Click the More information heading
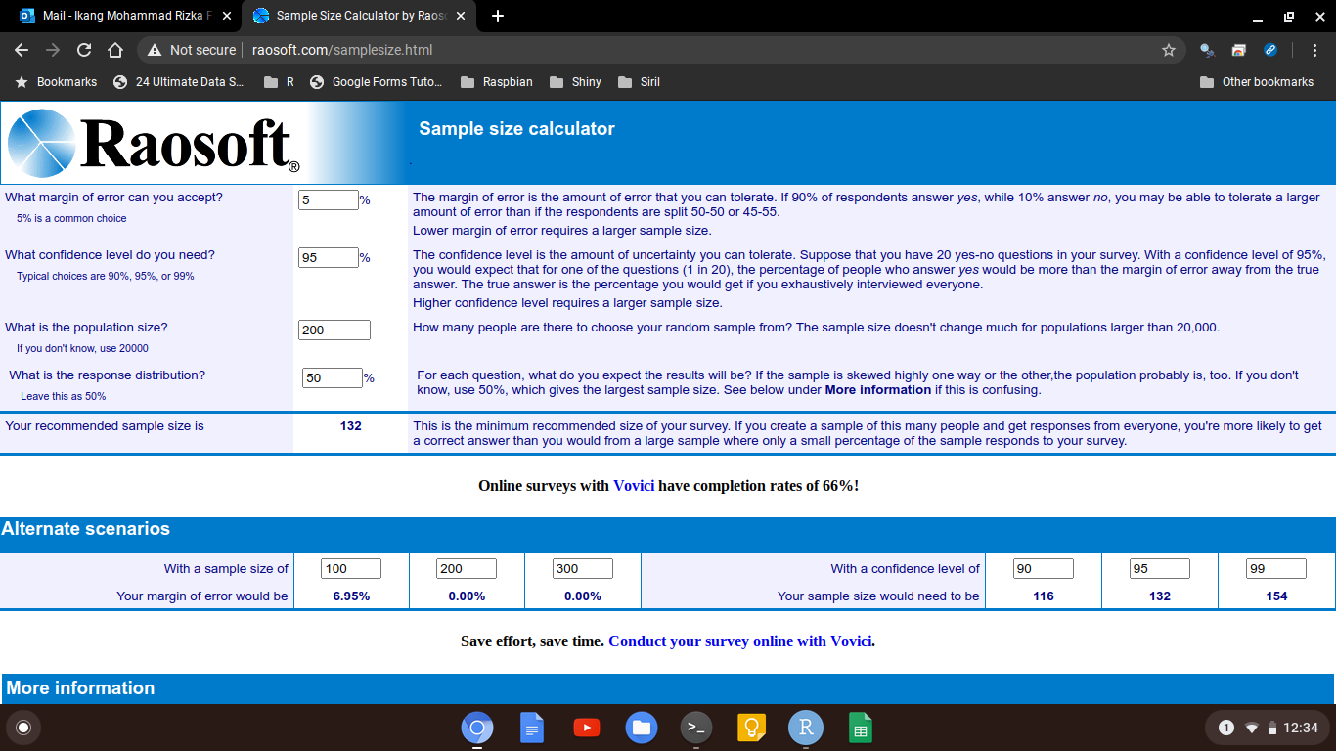The width and height of the screenshot is (1336, 751). coord(80,688)
